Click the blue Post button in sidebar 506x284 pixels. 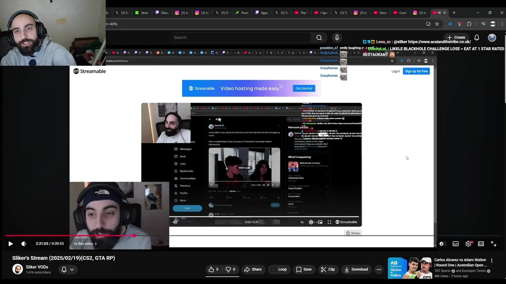click(187, 208)
